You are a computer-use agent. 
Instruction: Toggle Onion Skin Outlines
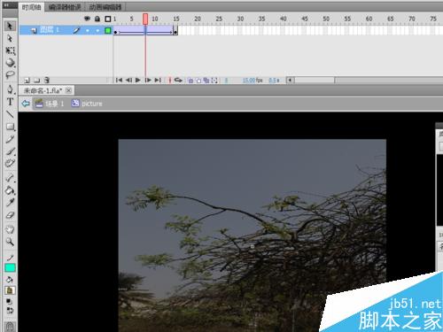coord(198,81)
